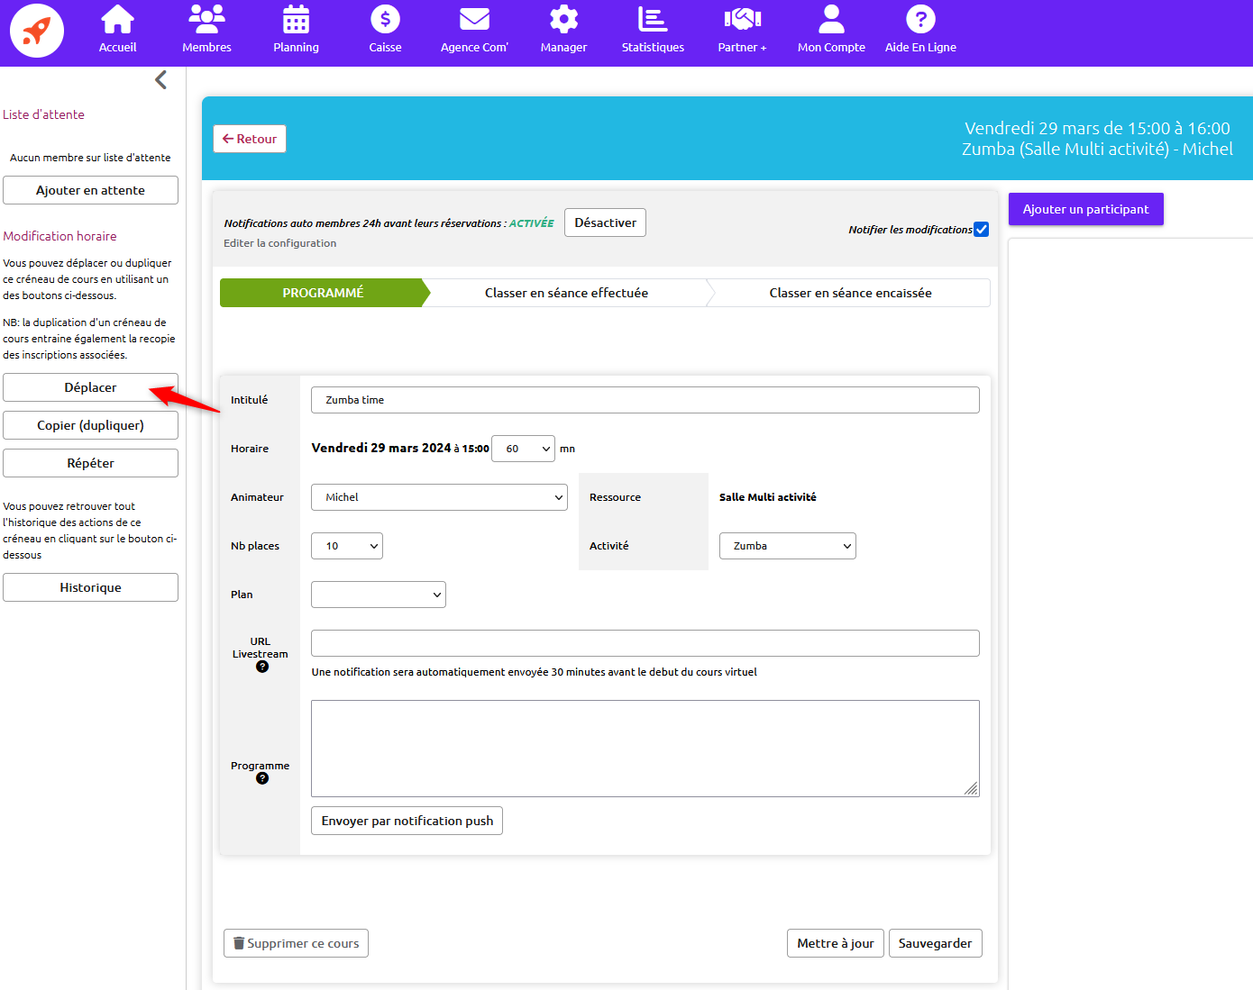Image resolution: width=1253 pixels, height=990 pixels.
Task: Click the URL Livestream input field
Action: click(645, 643)
